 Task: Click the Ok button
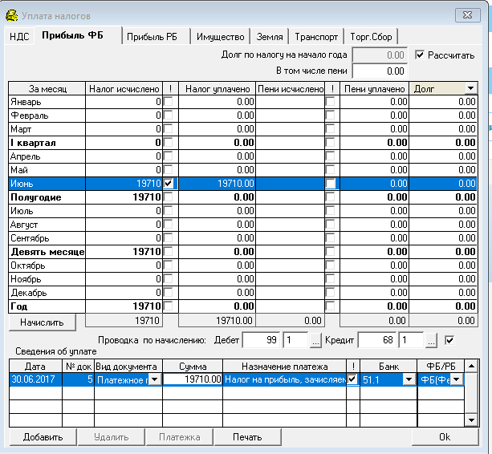point(445,437)
